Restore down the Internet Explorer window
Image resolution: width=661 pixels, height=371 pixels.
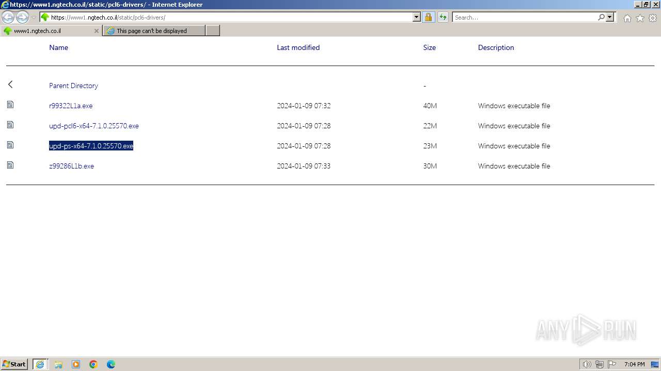(x=646, y=4)
